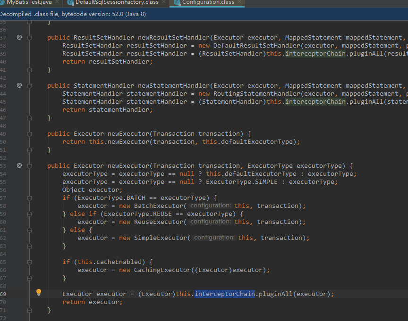Collapse the newStatementHandler method fold marker
This screenshot has width=408, height=321.
click(x=29, y=85)
